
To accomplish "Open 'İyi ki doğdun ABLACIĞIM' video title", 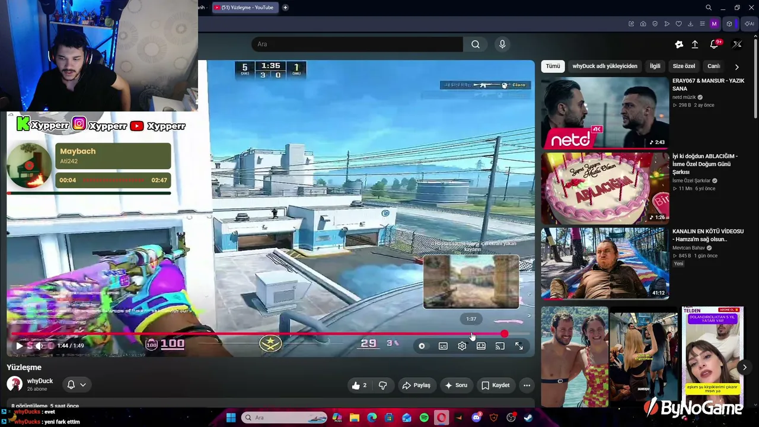I will coord(705,164).
